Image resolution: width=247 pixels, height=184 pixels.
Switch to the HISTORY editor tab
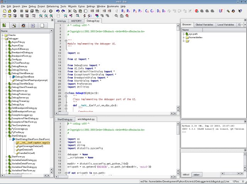[77, 21]
